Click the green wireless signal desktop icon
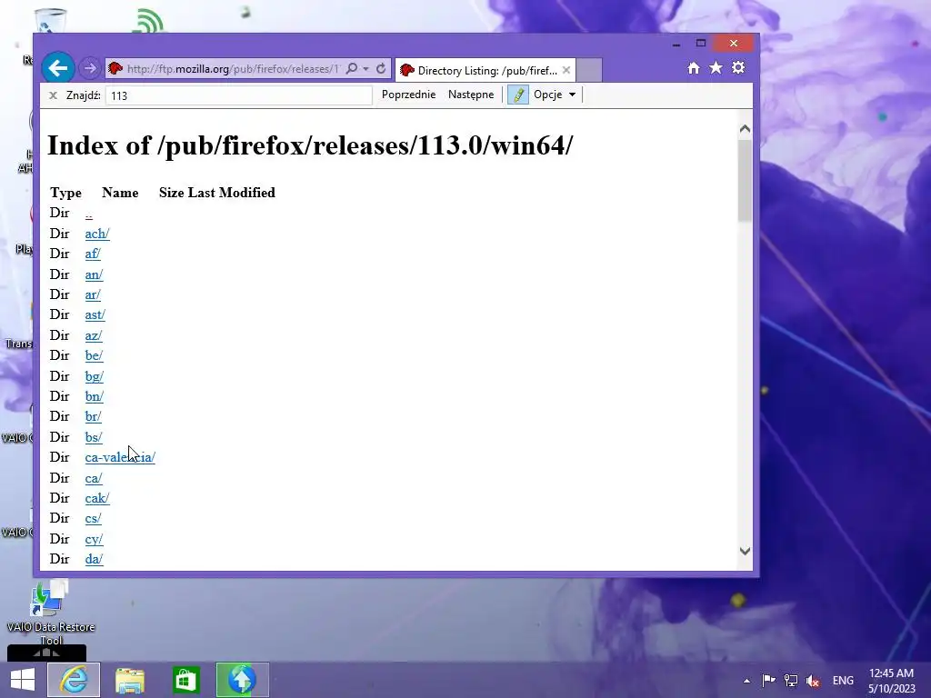 (x=146, y=21)
